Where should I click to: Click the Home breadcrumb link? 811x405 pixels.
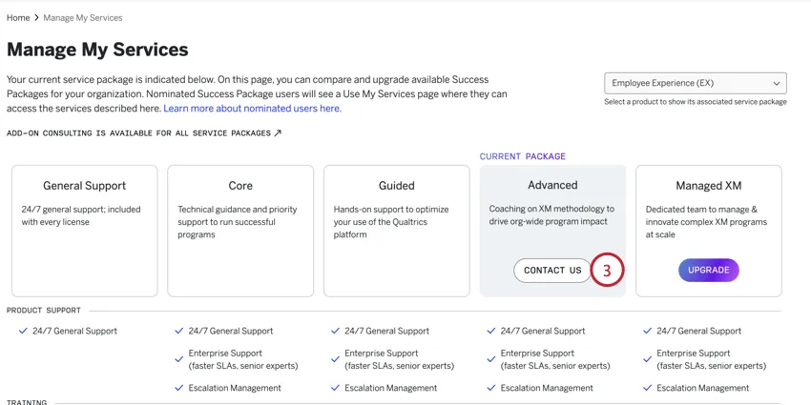click(x=18, y=18)
